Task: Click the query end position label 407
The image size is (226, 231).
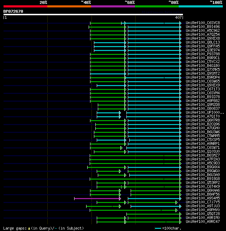Action: coord(178,17)
